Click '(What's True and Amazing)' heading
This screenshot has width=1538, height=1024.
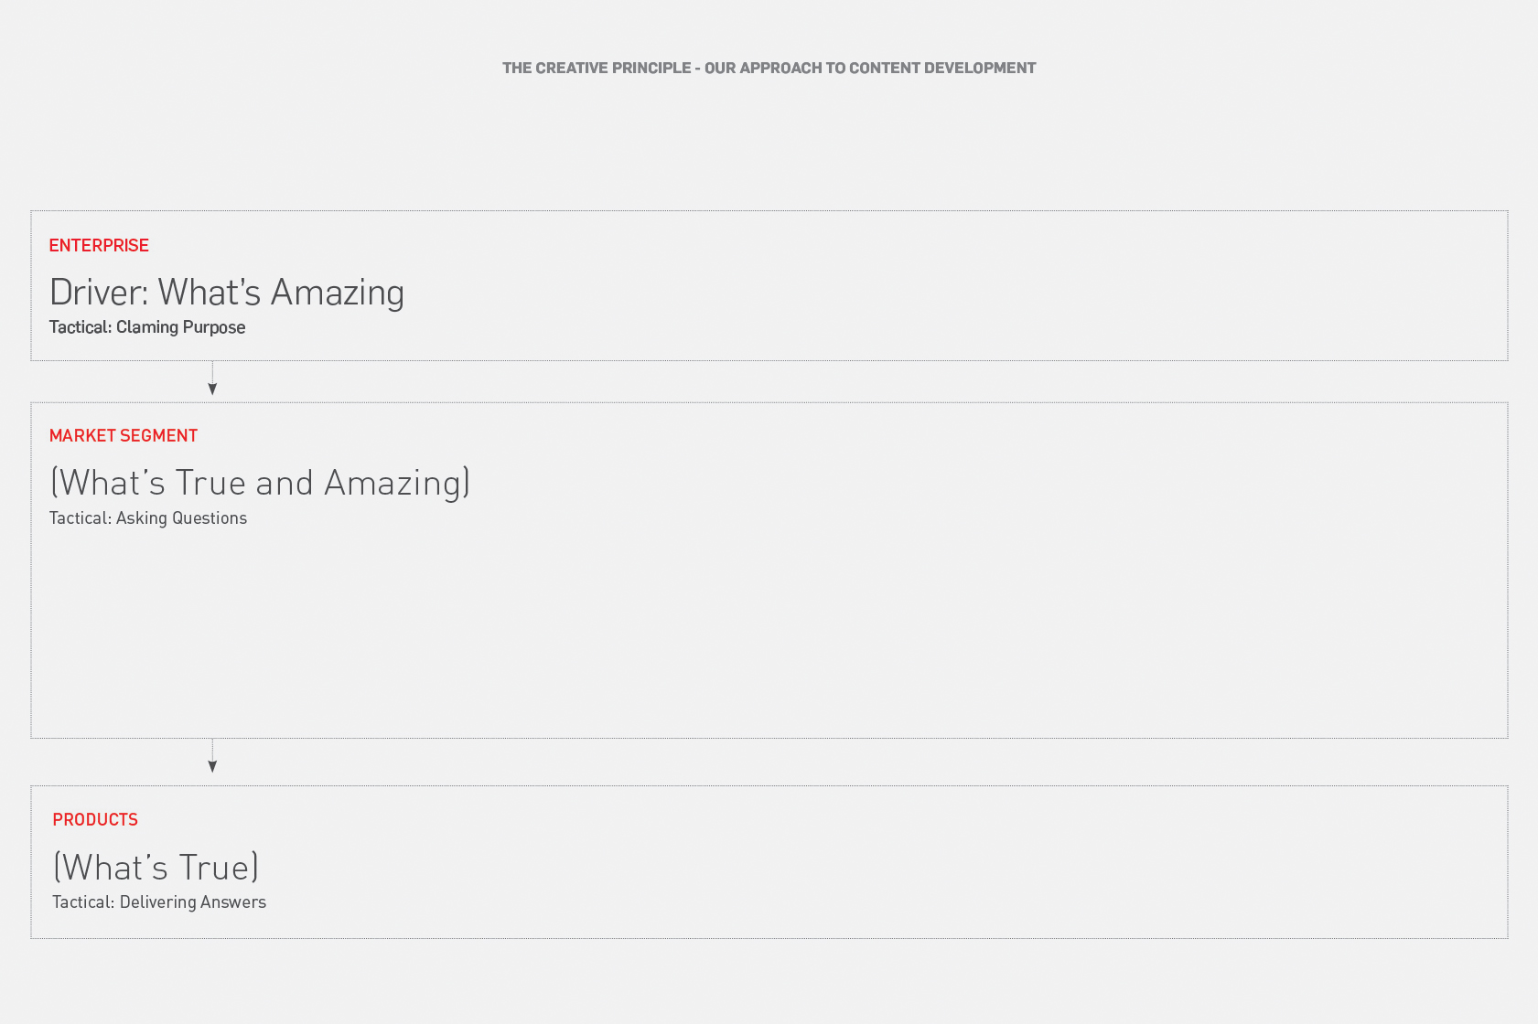tap(260, 483)
